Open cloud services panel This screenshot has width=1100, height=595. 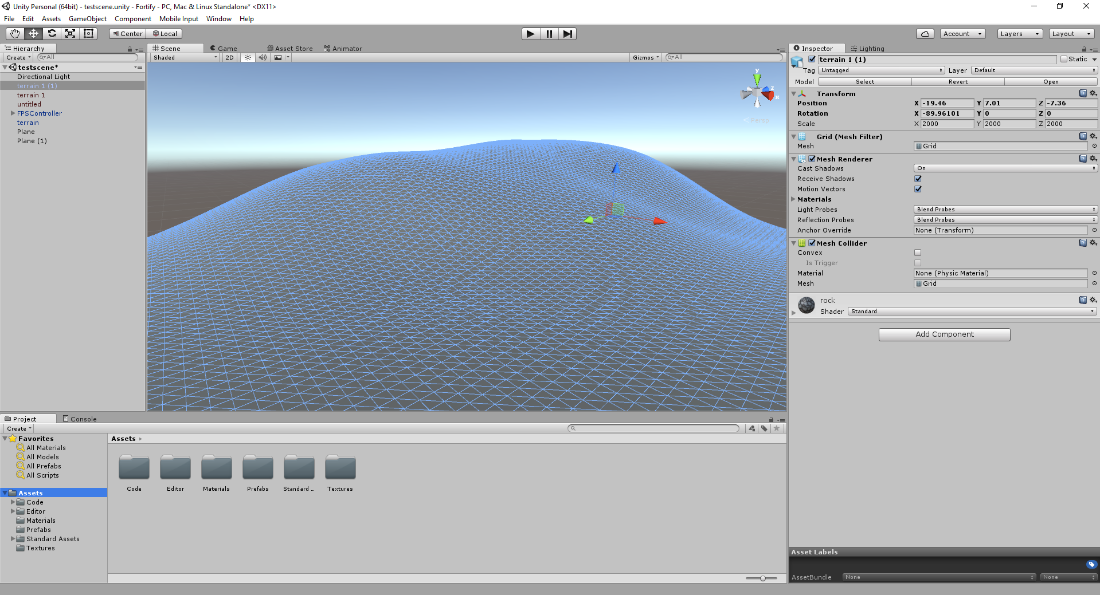tap(925, 34)
